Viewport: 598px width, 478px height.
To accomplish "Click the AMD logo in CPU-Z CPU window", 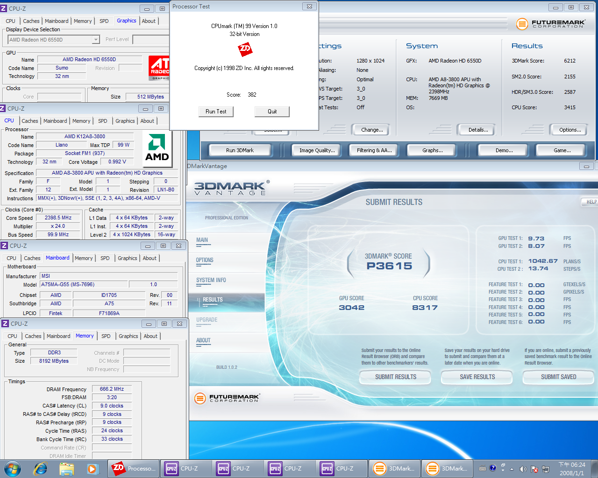I will pos(157,148).
